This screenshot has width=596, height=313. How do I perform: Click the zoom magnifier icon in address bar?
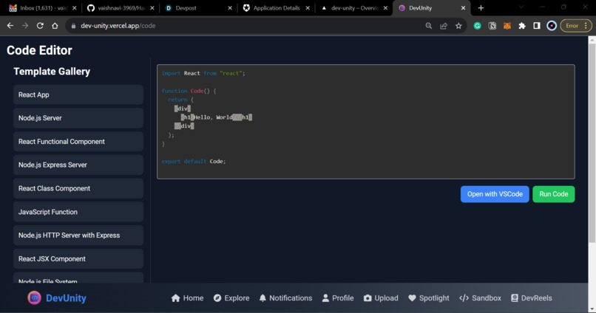click(428, 26)
